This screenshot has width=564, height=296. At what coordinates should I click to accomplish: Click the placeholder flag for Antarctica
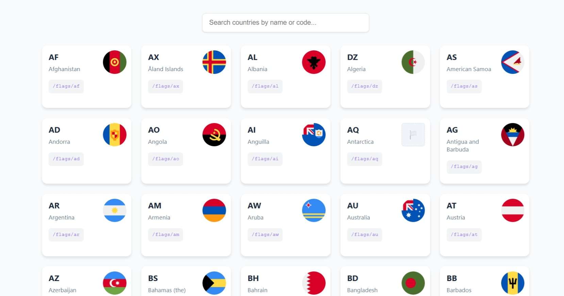point(413,135)
